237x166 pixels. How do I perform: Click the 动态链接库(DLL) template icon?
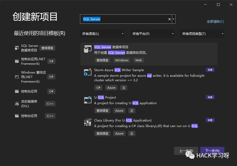[17, 104]
